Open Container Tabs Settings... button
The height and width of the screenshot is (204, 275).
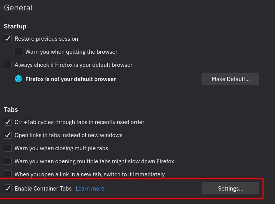pos(230,188)
